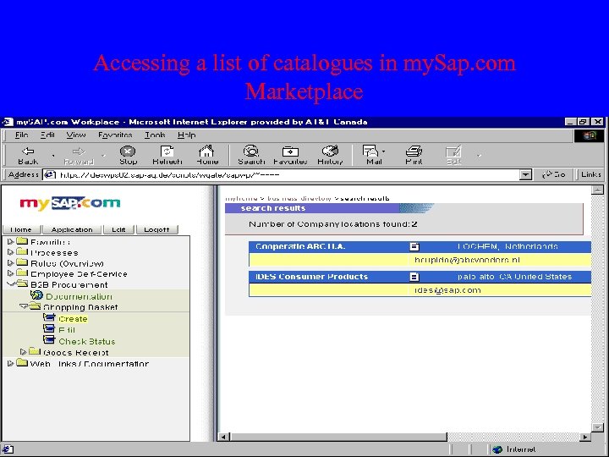This screenshot has width=609, height=457.
Task: Open the address bar dropdown arrow
Action: click(x=525, y=175)
